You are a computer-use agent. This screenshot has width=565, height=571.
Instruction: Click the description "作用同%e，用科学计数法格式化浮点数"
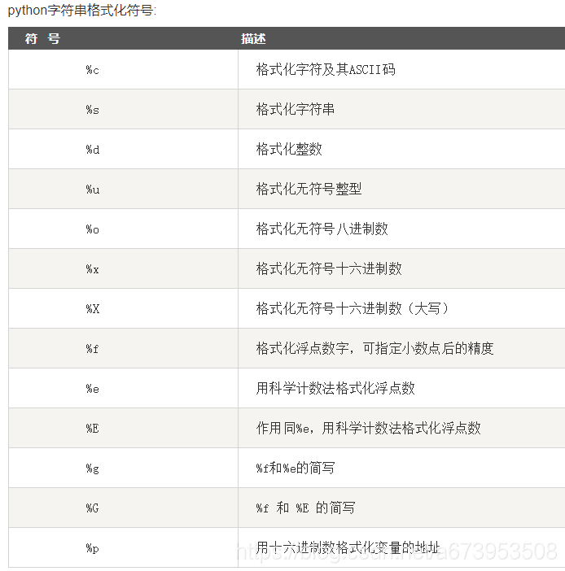point(369,428)
